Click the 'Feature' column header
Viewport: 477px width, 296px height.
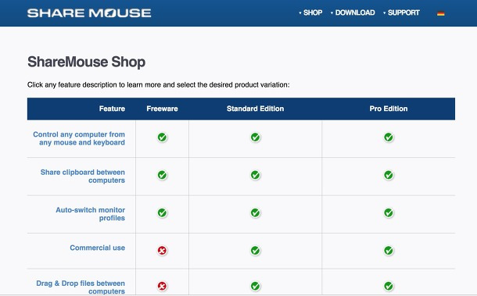tap(112, 109)
